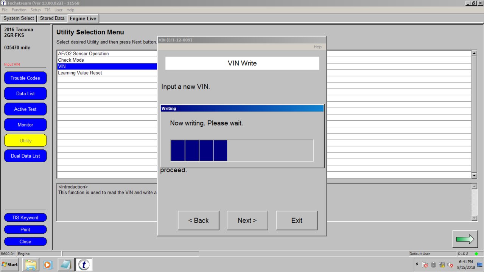Screen dimensions: 484x272
Task: Click the Trouble Codes button
Action: pyautogui.click(x=25, y=78)
